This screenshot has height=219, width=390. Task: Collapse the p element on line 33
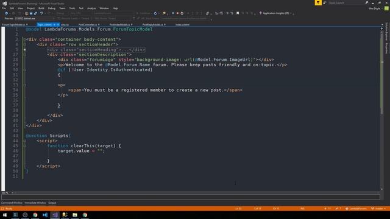pyautogui.click(x=24, y=85)
